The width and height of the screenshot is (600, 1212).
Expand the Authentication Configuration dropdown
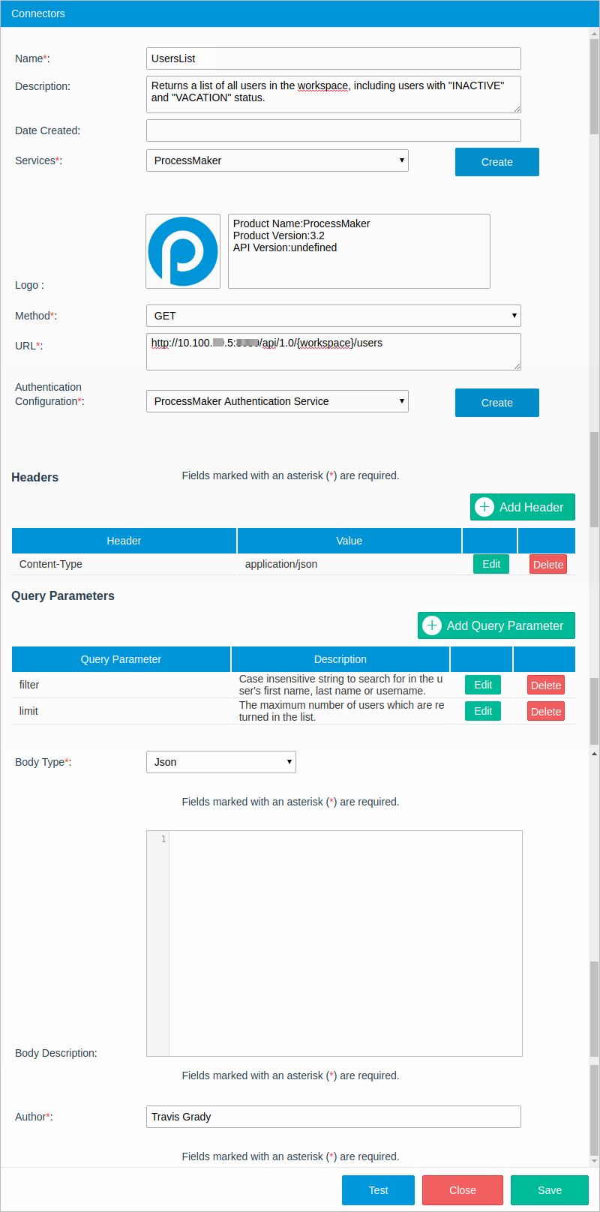tap(277, 401)
